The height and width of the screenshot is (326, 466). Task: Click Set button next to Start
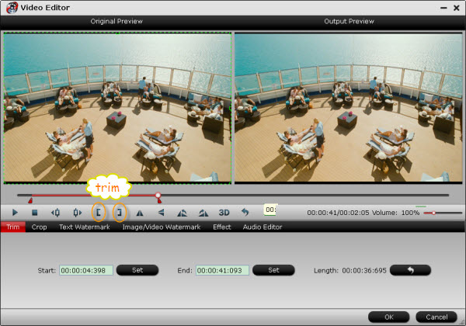click(x=137, y=270)
